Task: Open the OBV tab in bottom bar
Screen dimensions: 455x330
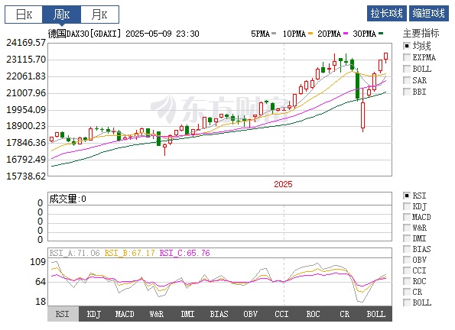Action: tap(250, 314)
